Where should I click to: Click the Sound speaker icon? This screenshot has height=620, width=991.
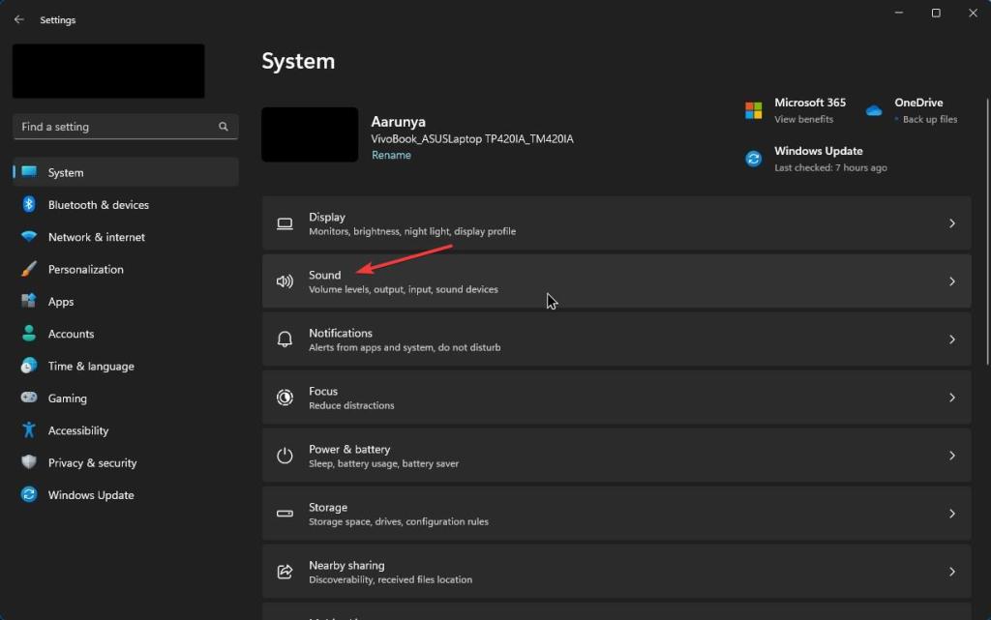click(x=285, y=281)
